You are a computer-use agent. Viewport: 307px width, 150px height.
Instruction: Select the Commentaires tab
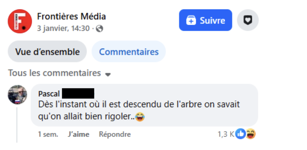coord(129,52)
